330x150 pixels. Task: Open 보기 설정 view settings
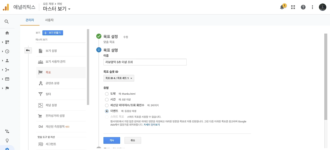61,51
